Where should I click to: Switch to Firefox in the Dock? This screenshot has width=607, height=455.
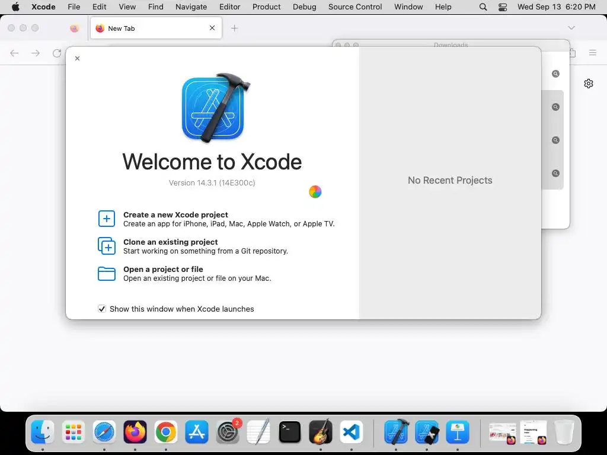pyautogui.click(x=135, y=432)
